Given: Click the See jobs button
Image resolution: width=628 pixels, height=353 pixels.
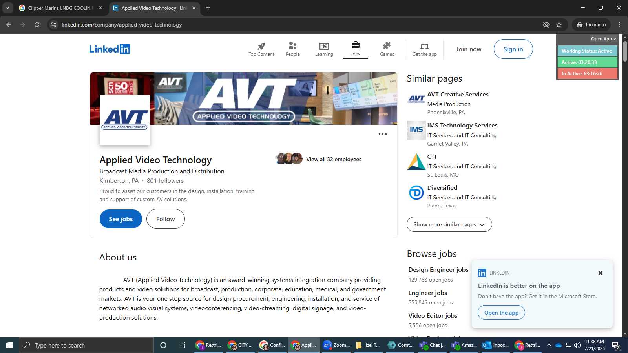Looking at the screenshot, I should point(121,219).
